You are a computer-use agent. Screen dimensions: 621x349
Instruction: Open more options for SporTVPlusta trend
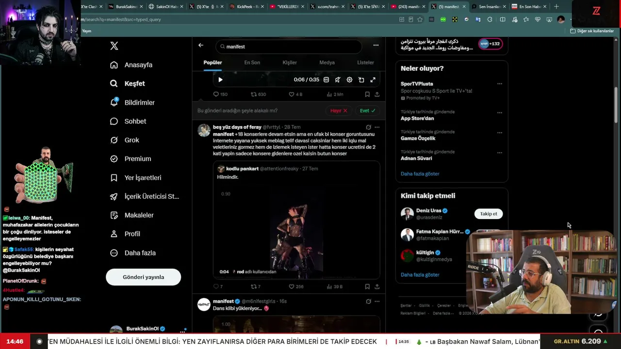[500, 84]
